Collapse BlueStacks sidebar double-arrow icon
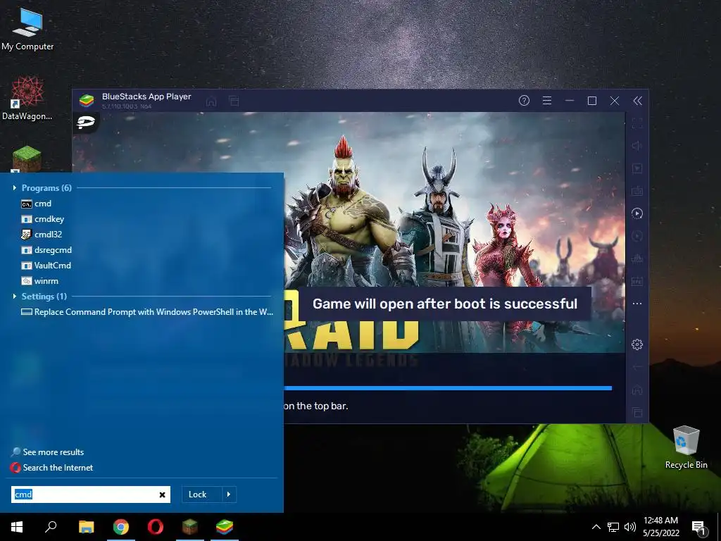Viewport: 721px width, 541px height. click(x=637, y=101)
